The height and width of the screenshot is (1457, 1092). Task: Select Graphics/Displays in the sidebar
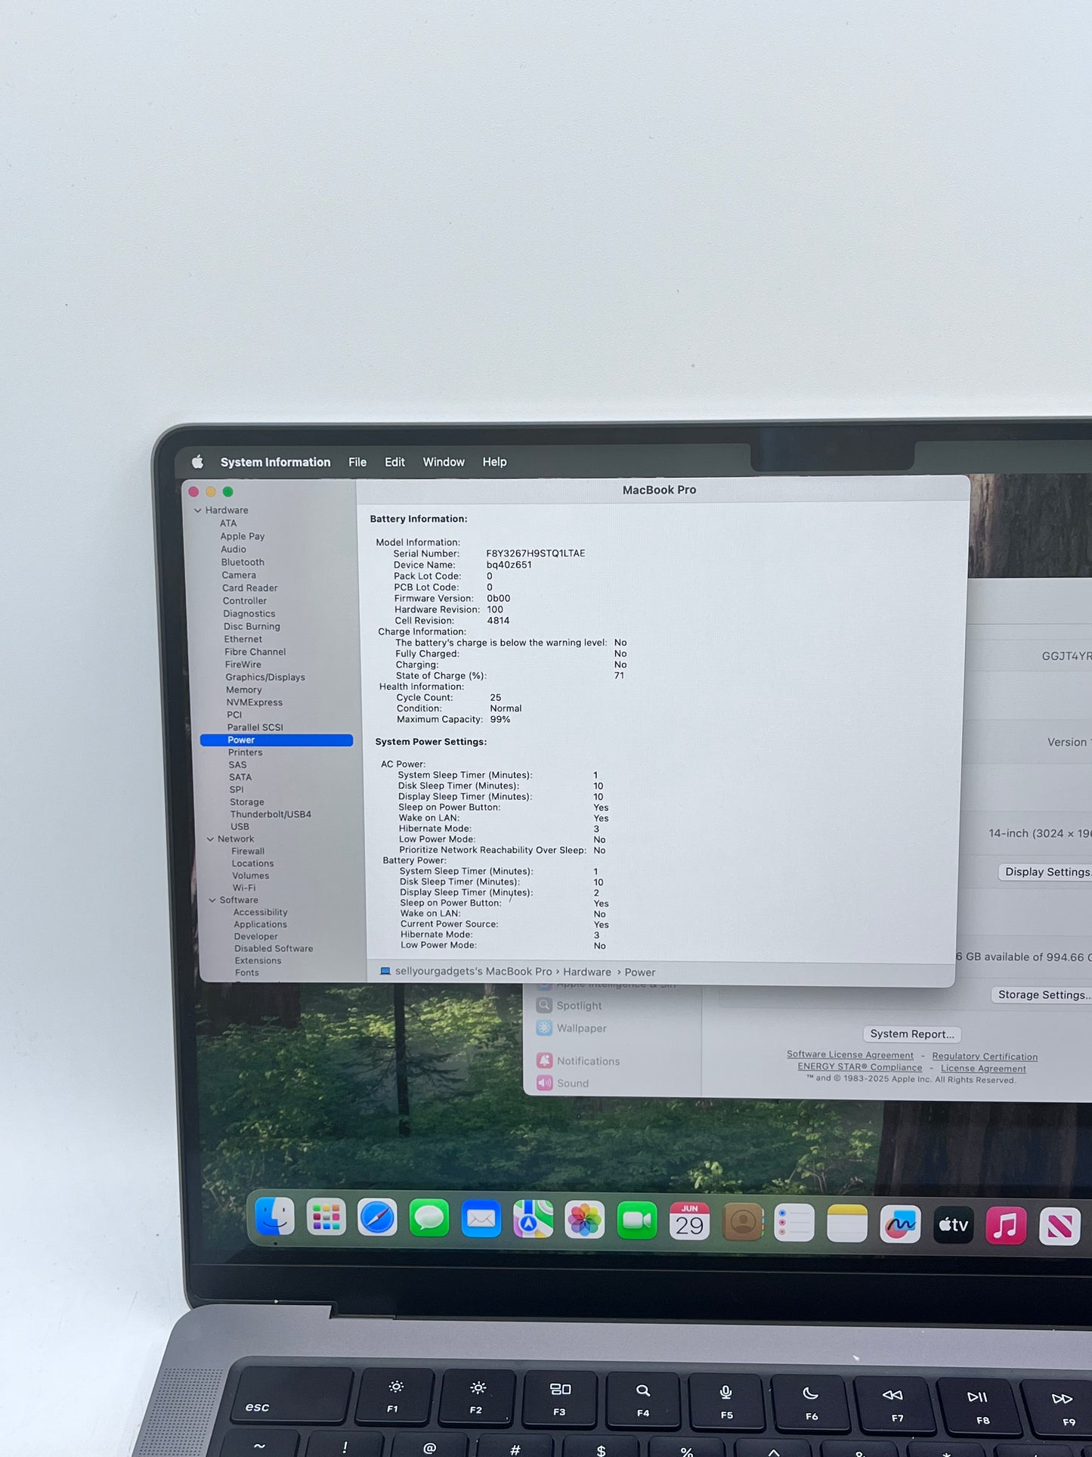(x=265, y=677)
